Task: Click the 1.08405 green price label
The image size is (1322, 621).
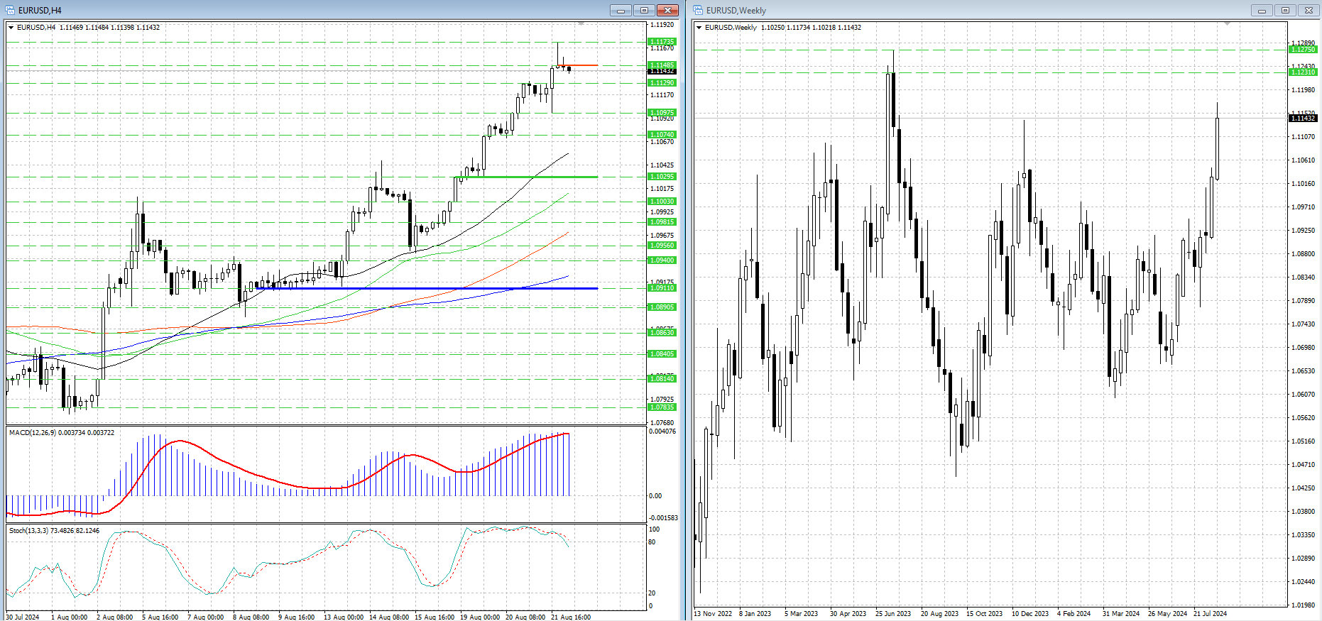Action: [662, 354]
